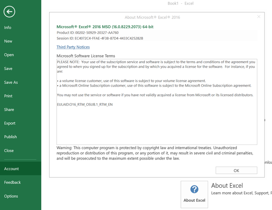Open the Info backstage tab
Screen dimensions: 272x210
tap(8, 27)
